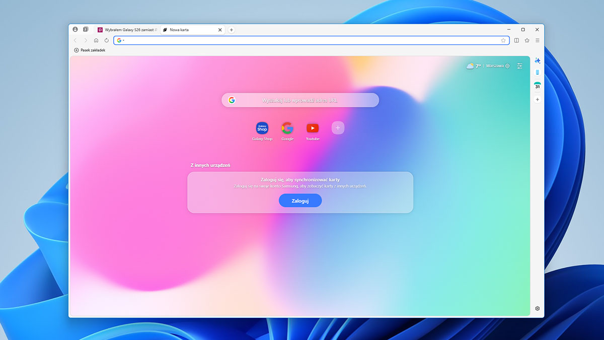Open the user profile icon
Viewport: 604px width, 340px height.
pyautogui.click(x=75, y=29)
